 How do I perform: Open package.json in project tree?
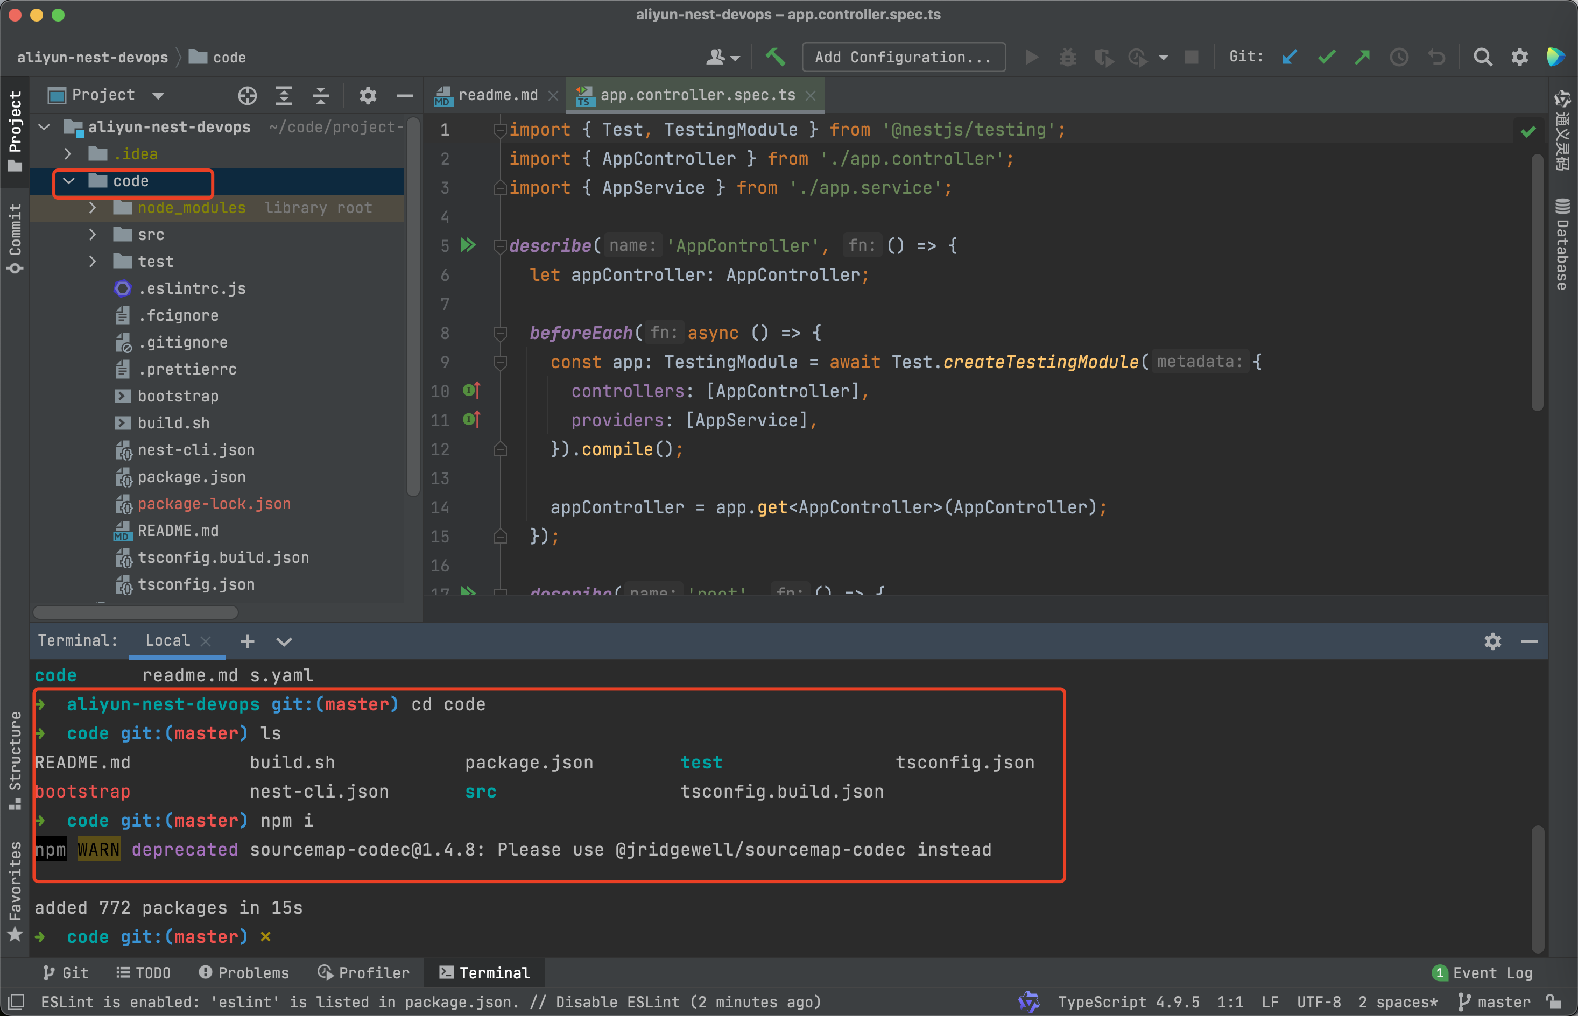coord(191,477)
